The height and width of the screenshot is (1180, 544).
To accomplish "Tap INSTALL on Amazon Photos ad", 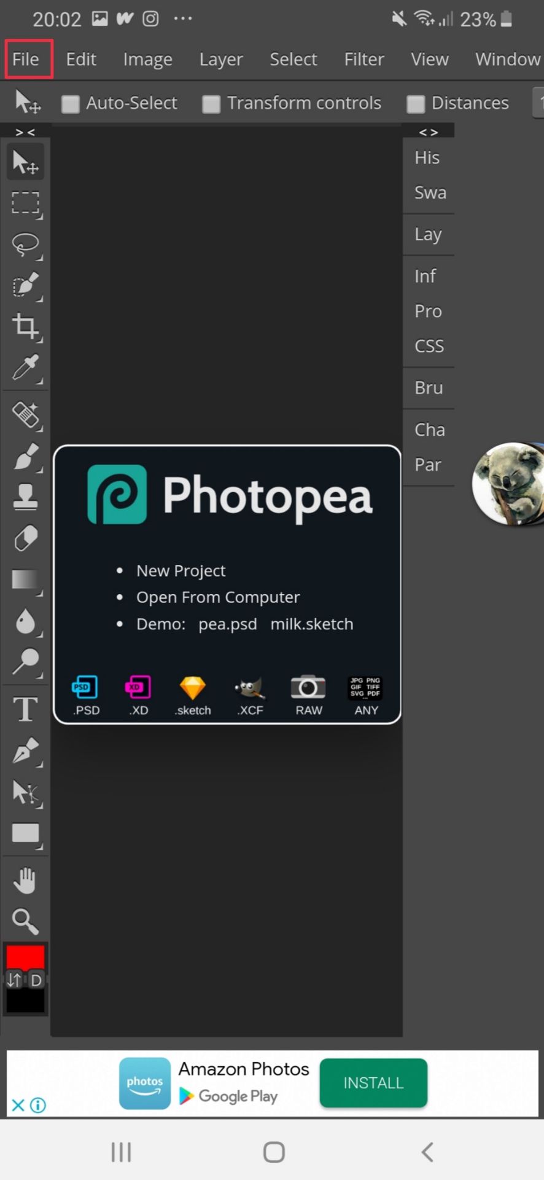I will 373,1083.
